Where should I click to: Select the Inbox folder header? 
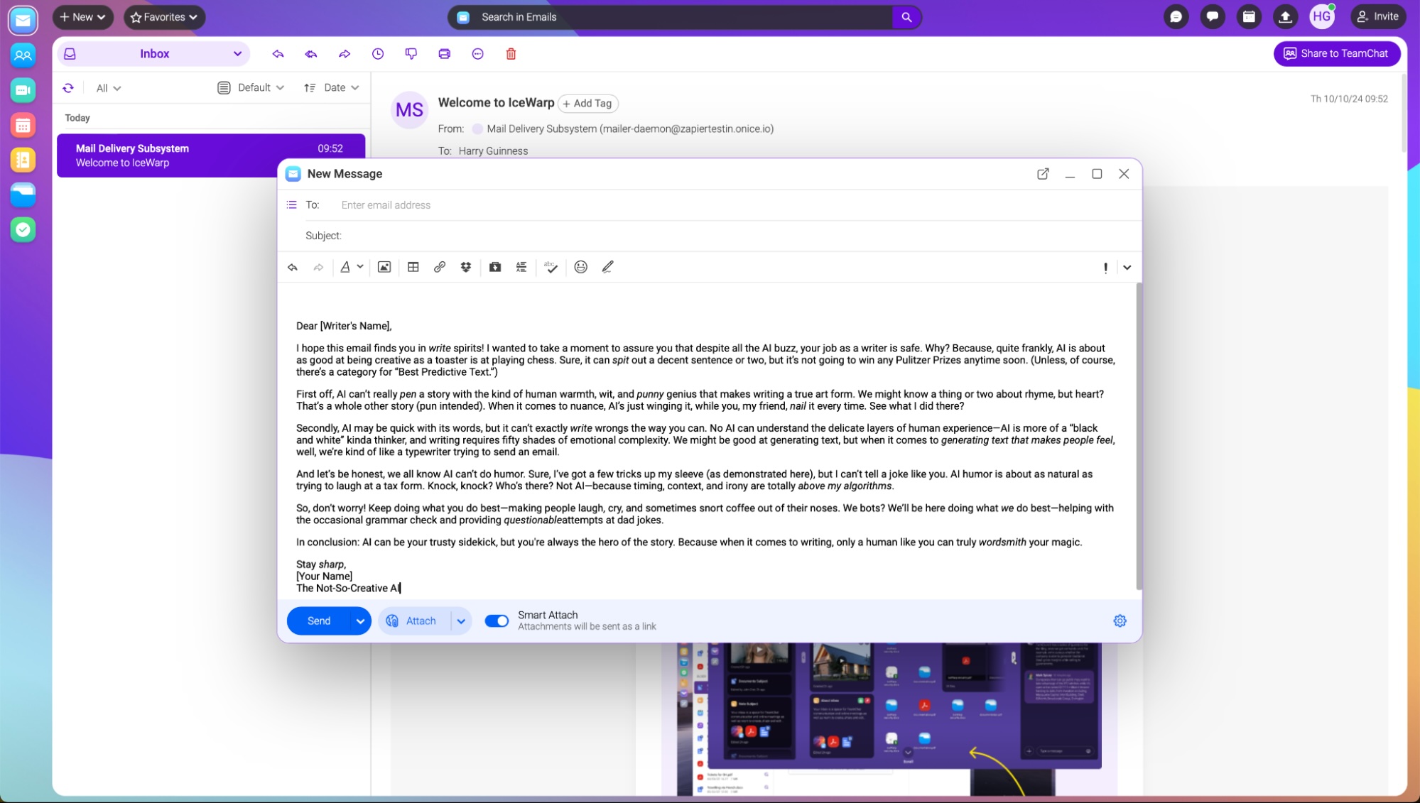click(x=154, y=53)
